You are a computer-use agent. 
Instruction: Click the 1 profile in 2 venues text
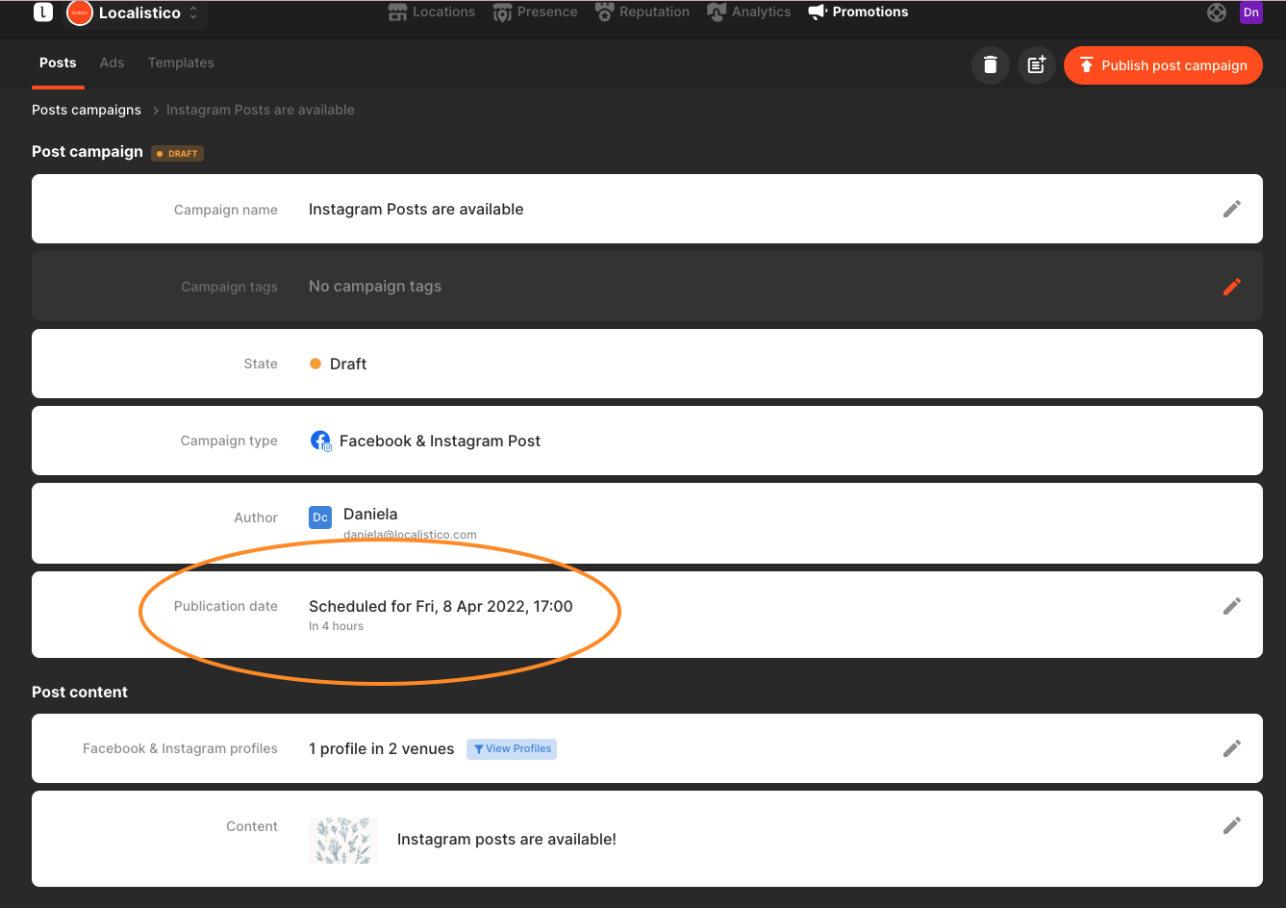(382, 748)
